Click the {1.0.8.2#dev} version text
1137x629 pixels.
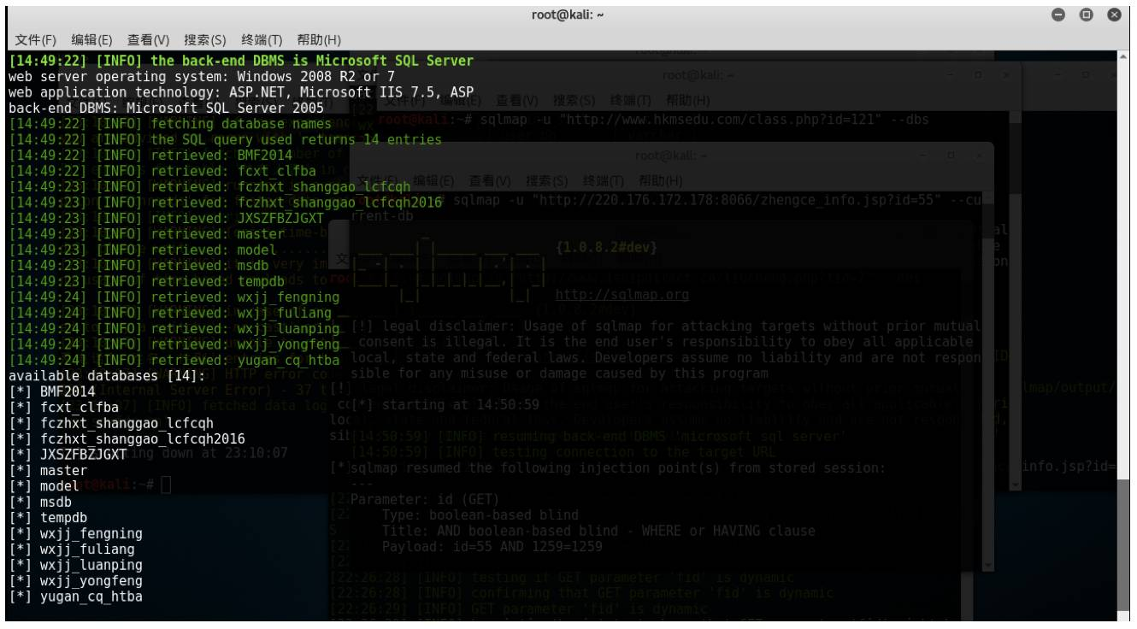point(606,248)
